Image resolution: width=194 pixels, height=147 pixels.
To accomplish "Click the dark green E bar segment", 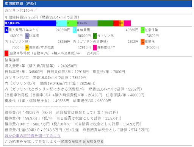I will click(105, 23).
